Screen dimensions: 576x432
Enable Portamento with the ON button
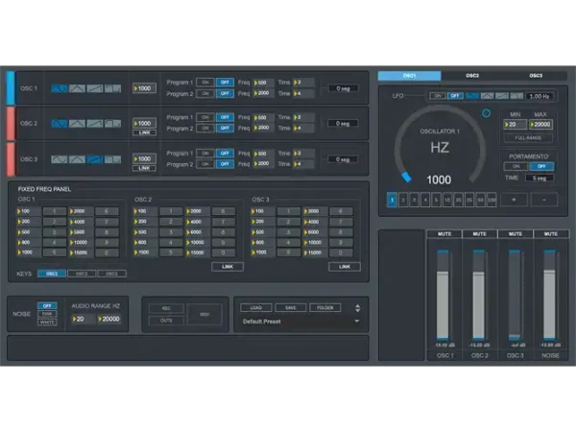pyautogui.click(x=516, y=166)
